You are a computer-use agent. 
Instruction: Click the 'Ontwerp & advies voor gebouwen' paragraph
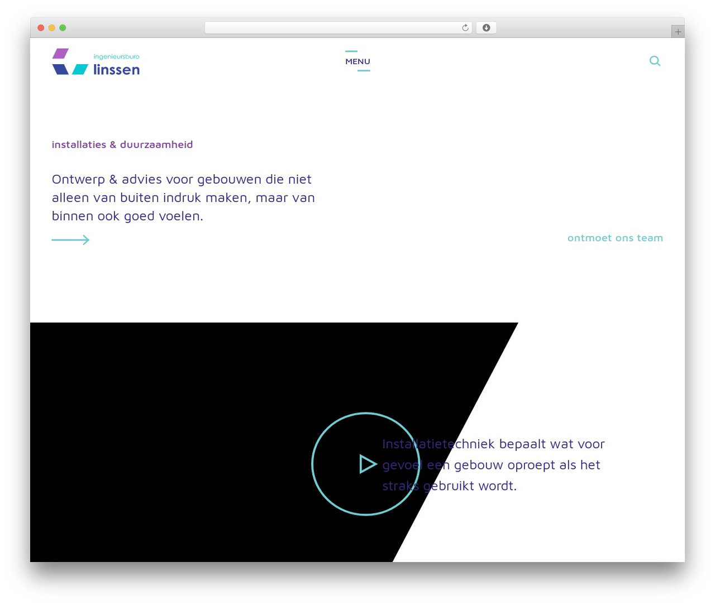point(183,198)
